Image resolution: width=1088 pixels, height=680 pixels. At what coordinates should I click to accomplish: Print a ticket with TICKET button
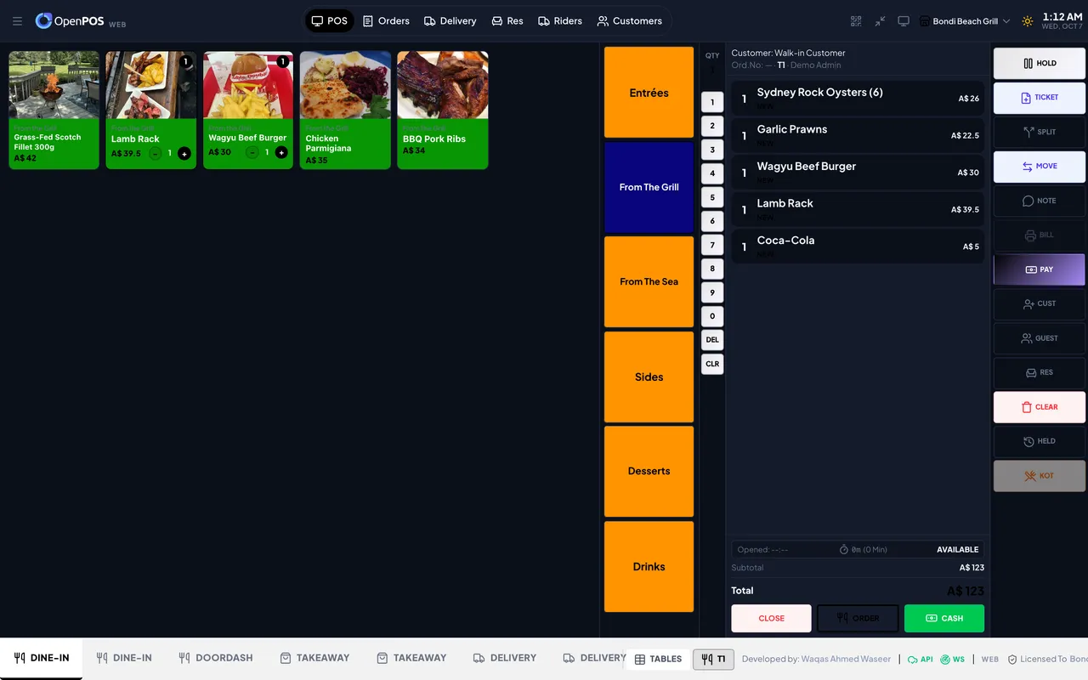point(1040,98)
